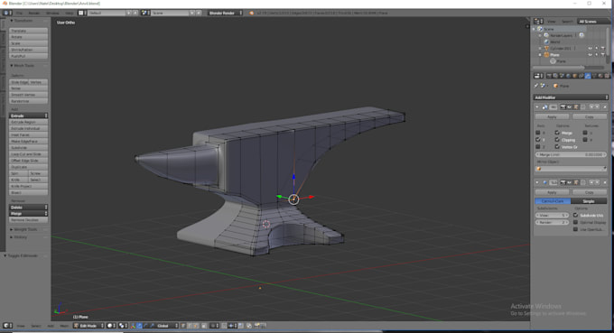Screen dimensions: 614x333
Task: Toggle Subdivide UVs checkbox
Action: [576, 215]
